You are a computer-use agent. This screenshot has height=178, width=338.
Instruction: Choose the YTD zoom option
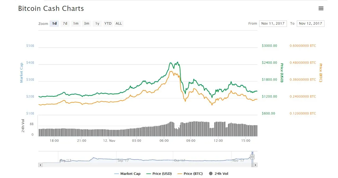[x=108, y=24]
